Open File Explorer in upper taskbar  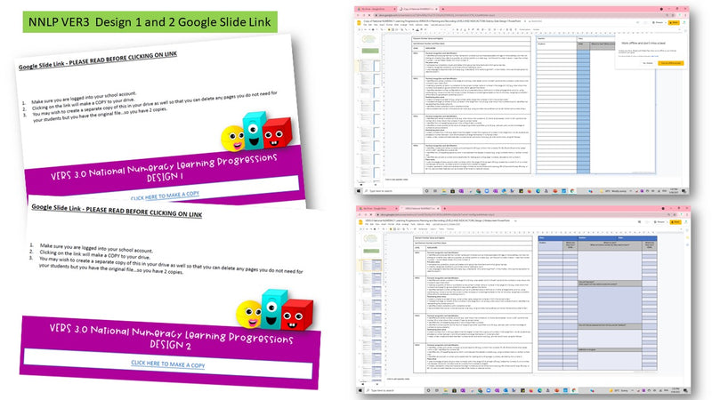pos(443,191)
